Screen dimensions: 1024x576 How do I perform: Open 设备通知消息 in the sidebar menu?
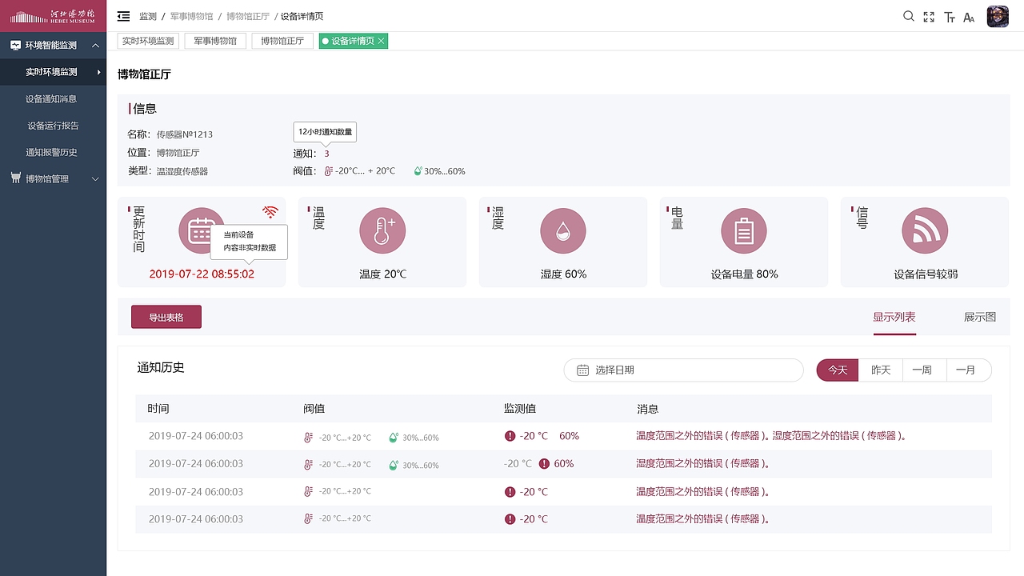point(53,98)
